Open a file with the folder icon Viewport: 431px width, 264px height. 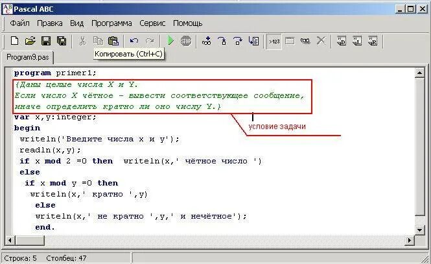coord(30,41)
